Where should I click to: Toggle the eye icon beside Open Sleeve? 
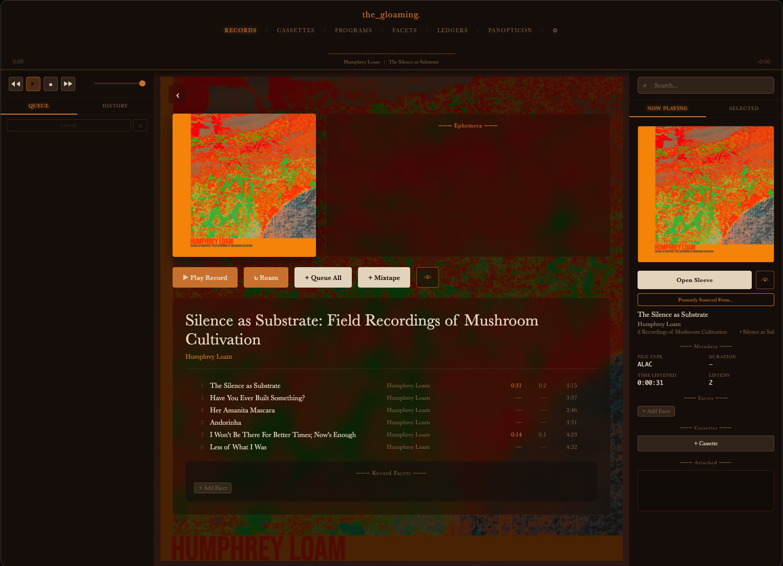click(x=765, y=279)
